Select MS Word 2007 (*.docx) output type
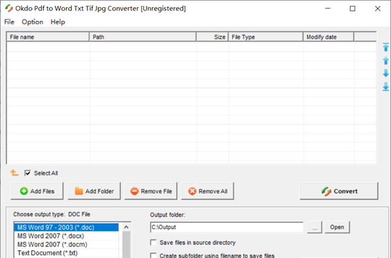 pos(66,236)
